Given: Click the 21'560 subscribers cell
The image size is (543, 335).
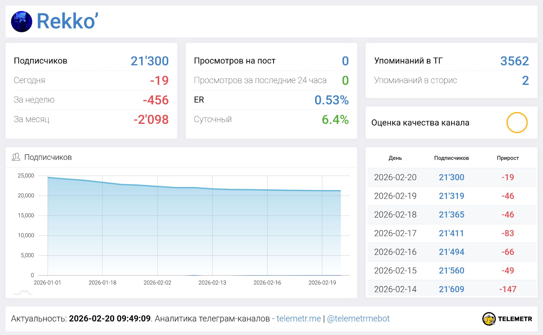Looking at the screenshot, I should pyautogui.click(x=451, y=271).
